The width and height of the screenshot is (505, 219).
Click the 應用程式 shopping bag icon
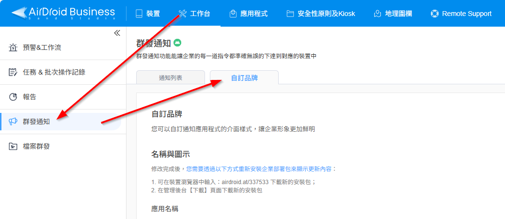tap(233, 14)
